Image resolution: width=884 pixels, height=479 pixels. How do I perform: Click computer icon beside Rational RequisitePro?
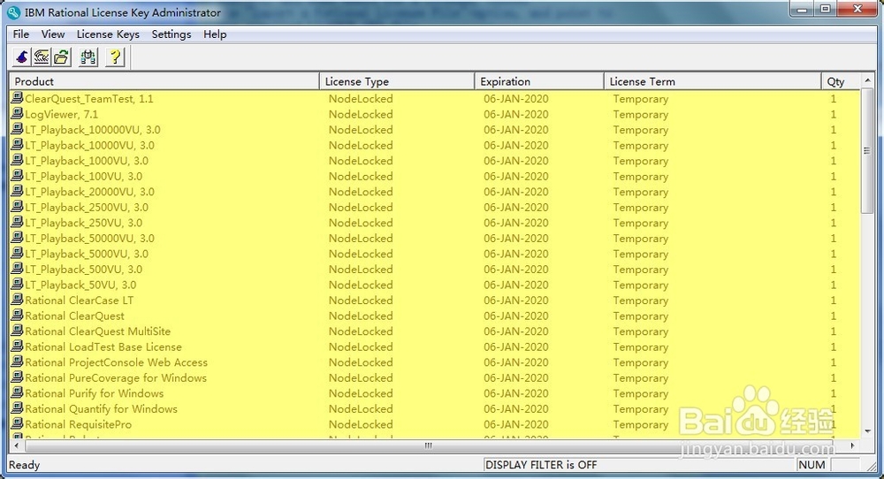[18, 424]
